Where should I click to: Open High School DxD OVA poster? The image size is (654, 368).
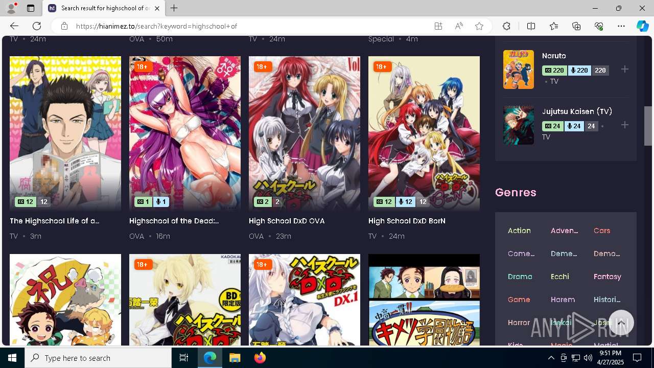(305, 134)
